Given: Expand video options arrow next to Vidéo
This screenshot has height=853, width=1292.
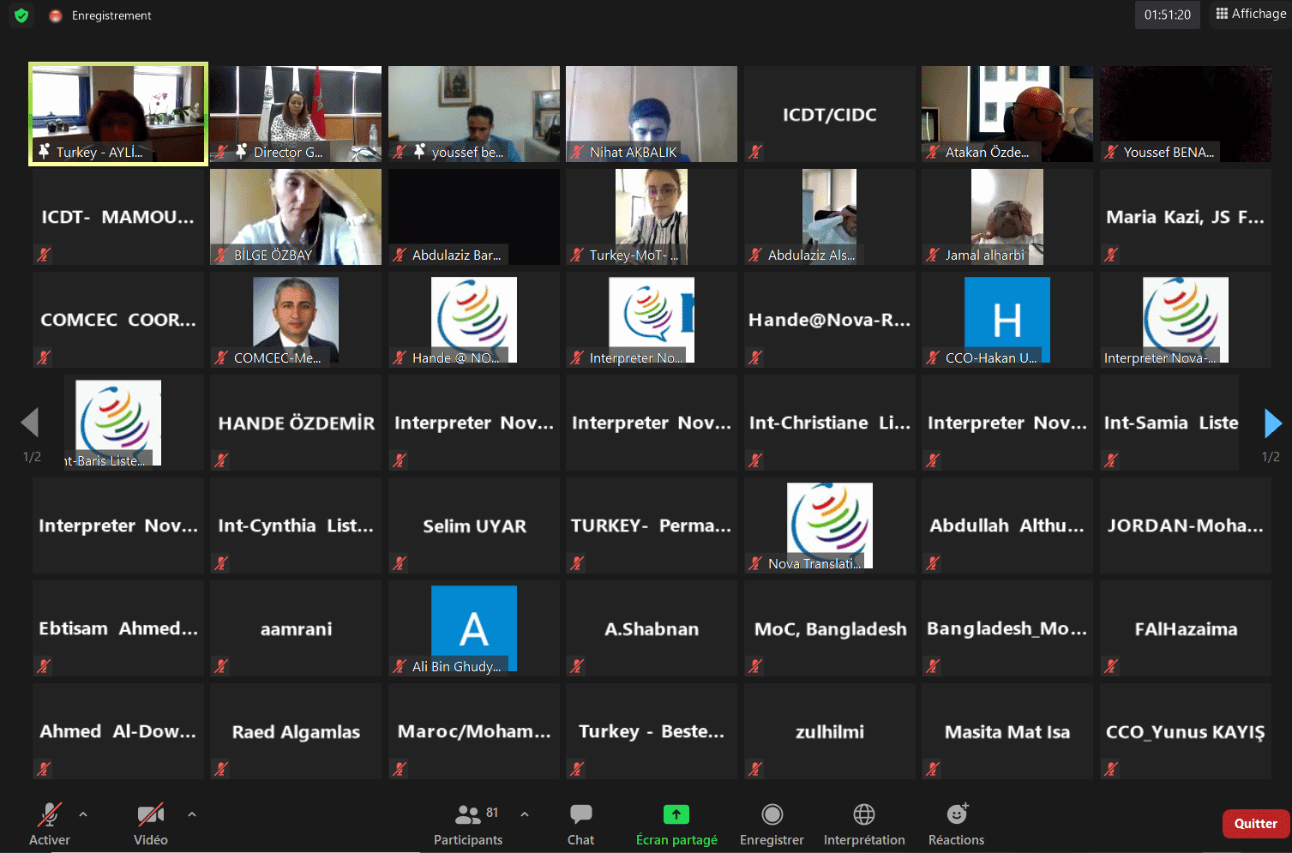Looking at the screenshot, I should [x=192, y=814].
